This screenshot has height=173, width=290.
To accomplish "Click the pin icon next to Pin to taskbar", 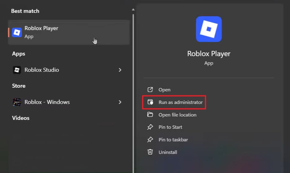I will click(150, 140).
